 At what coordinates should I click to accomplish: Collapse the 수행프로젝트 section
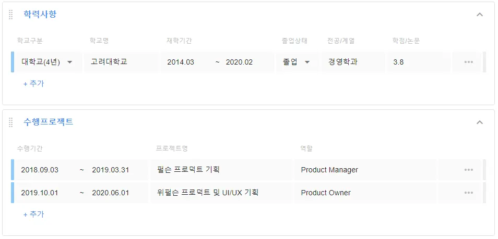click(480, 122)
